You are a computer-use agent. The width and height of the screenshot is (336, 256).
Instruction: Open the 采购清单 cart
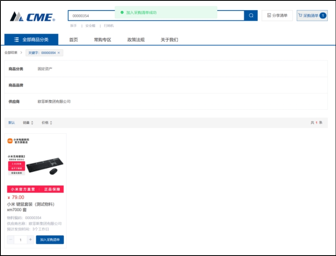click(x=312, y=15)
